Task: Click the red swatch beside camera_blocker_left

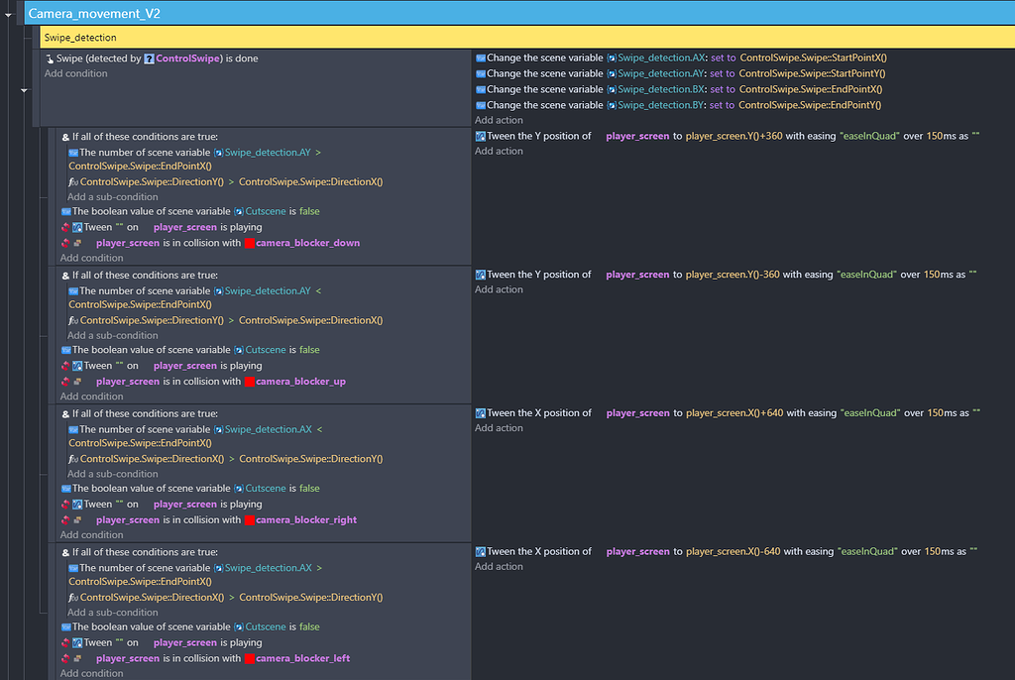Action: point(249,657)
